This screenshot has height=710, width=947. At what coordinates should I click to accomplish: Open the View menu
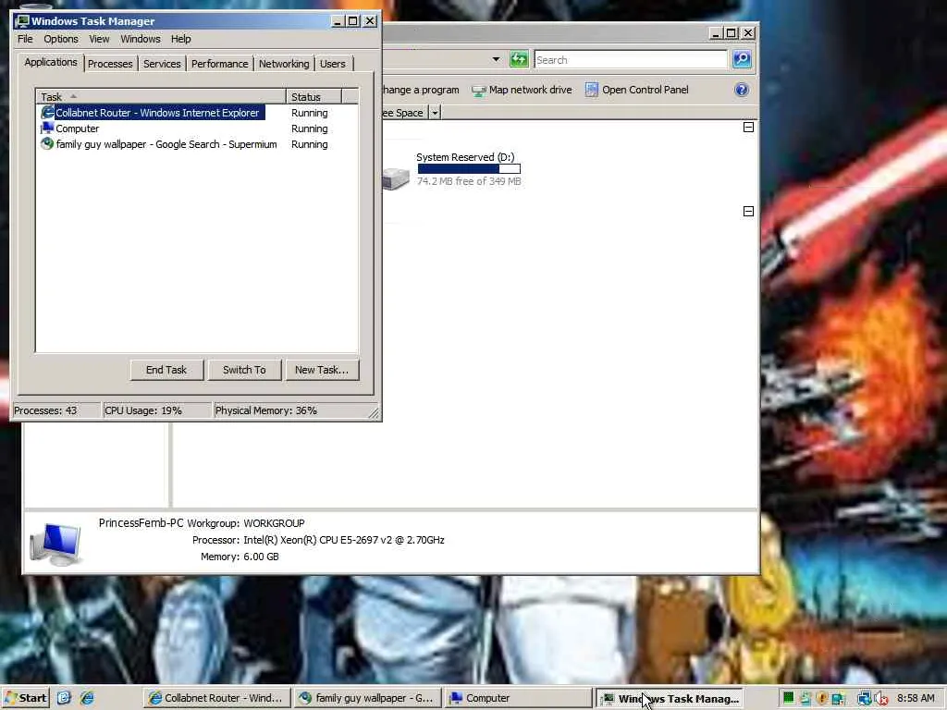(x=99, y=39)
